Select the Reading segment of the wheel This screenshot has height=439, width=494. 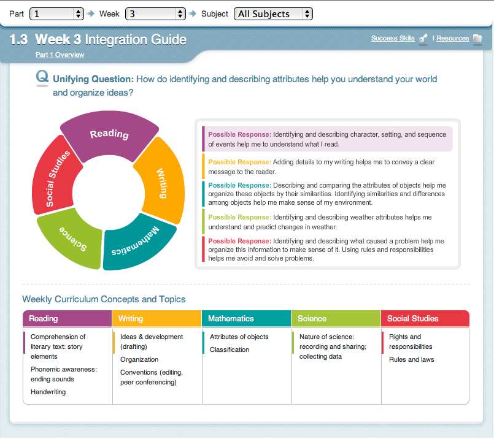109,137
